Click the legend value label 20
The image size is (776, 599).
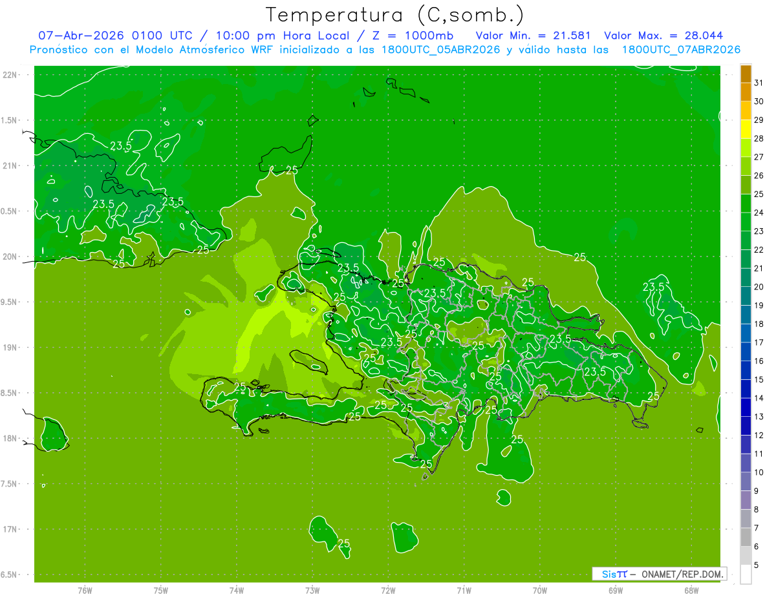(759, 287)
